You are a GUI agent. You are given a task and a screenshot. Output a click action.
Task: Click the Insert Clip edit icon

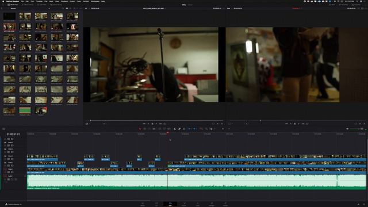[159, 129]
